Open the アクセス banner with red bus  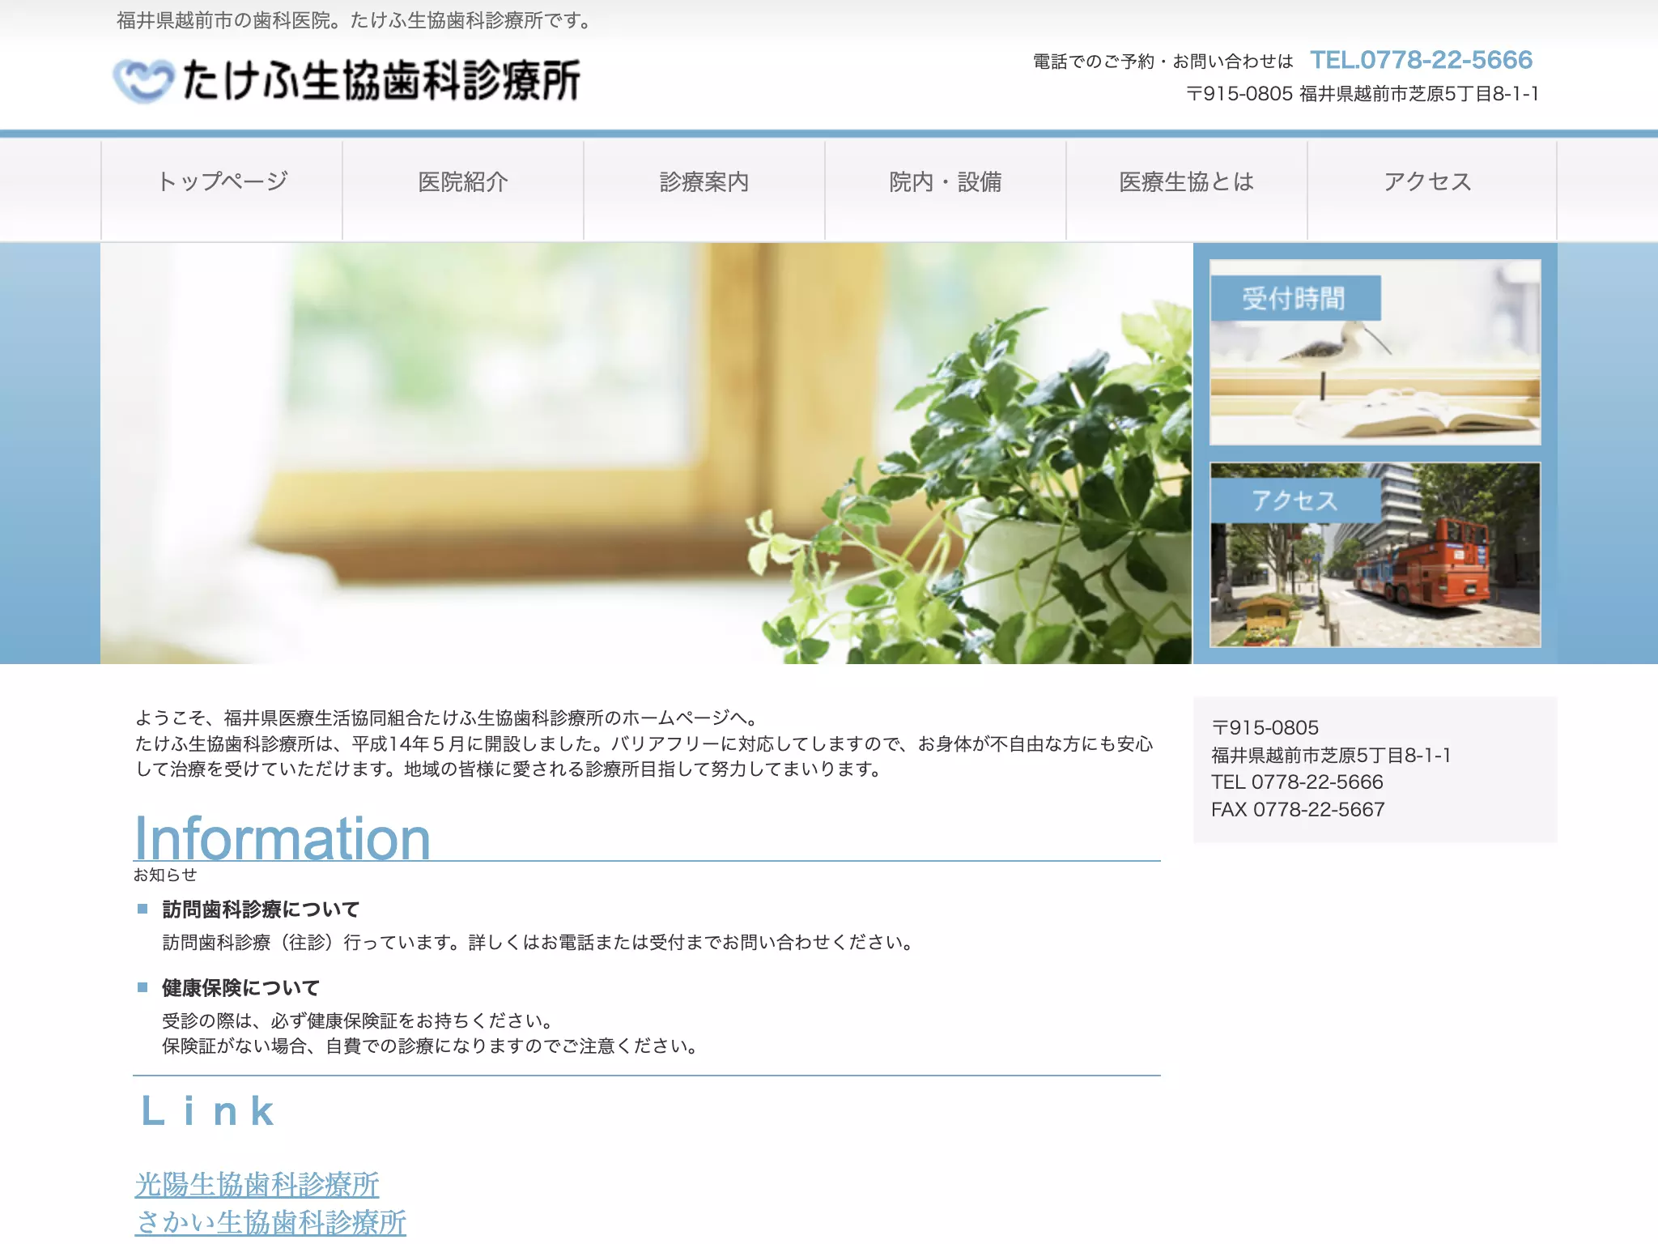click(x=1375, y=555)
